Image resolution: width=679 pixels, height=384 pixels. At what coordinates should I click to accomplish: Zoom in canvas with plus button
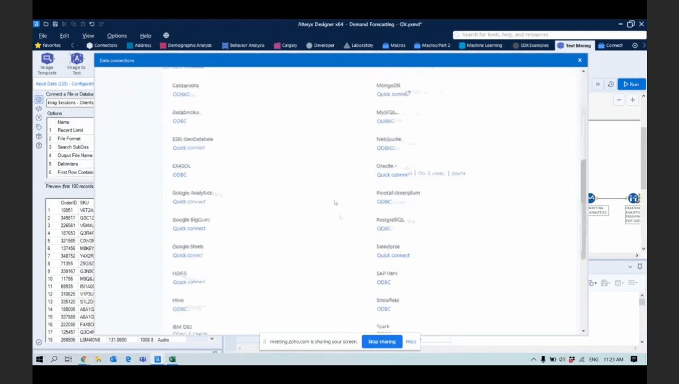633,100
